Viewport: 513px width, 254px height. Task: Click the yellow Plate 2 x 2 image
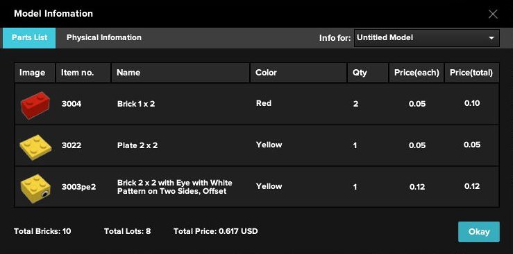click(x=35, y=147)
